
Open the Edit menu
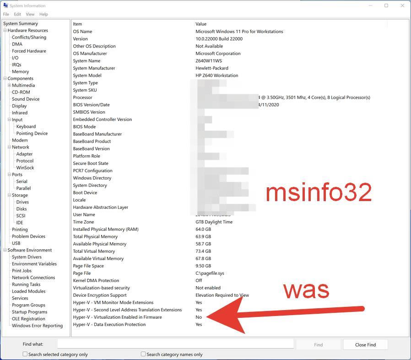[17, 14]
